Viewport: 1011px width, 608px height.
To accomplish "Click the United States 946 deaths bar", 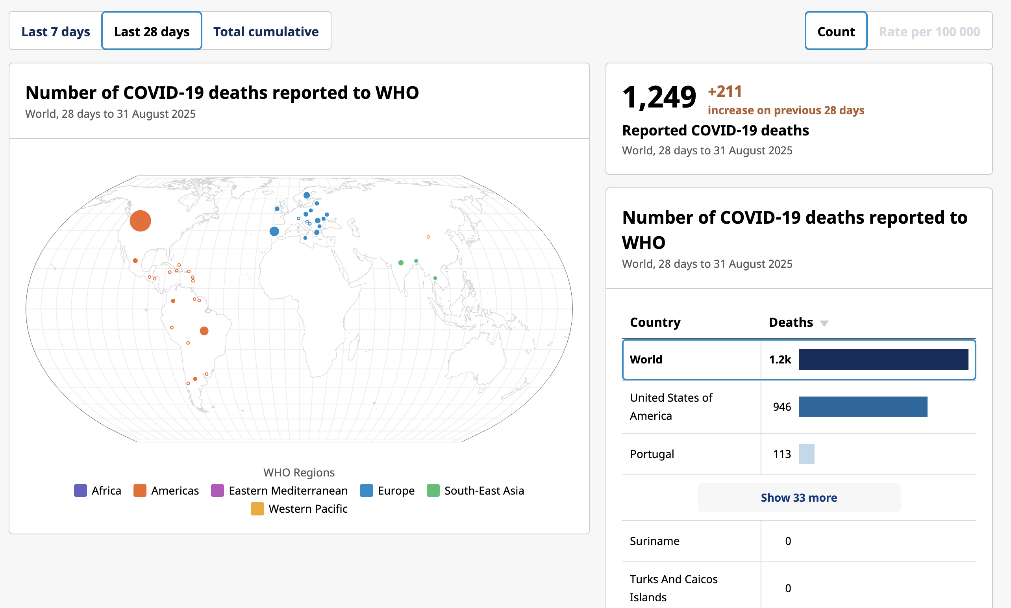I will (x=863, y=406).
